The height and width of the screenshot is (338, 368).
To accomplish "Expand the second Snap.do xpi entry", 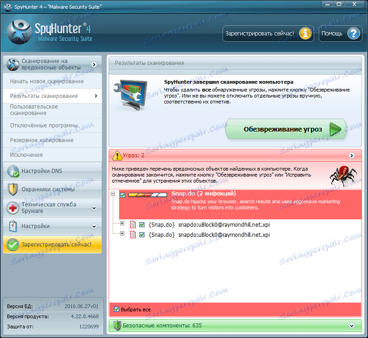I will [122, 234].
